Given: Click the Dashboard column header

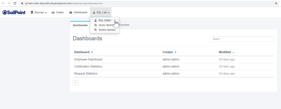Looking at the screenshot, I should point(82,52).
